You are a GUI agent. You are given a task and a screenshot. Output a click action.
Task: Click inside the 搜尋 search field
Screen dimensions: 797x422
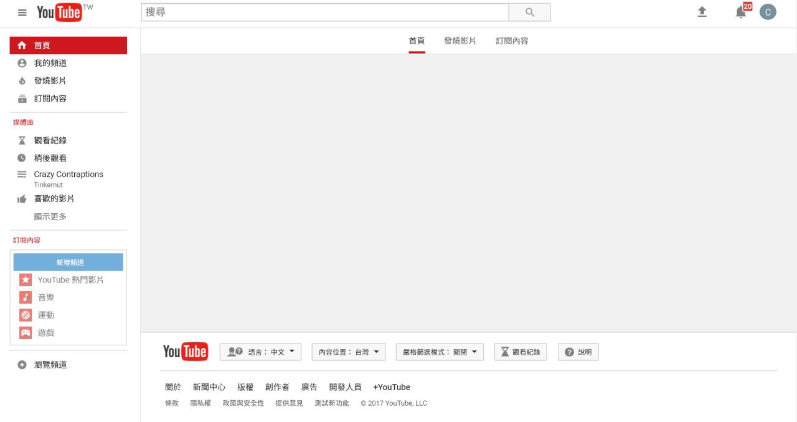tap(324, 12)
